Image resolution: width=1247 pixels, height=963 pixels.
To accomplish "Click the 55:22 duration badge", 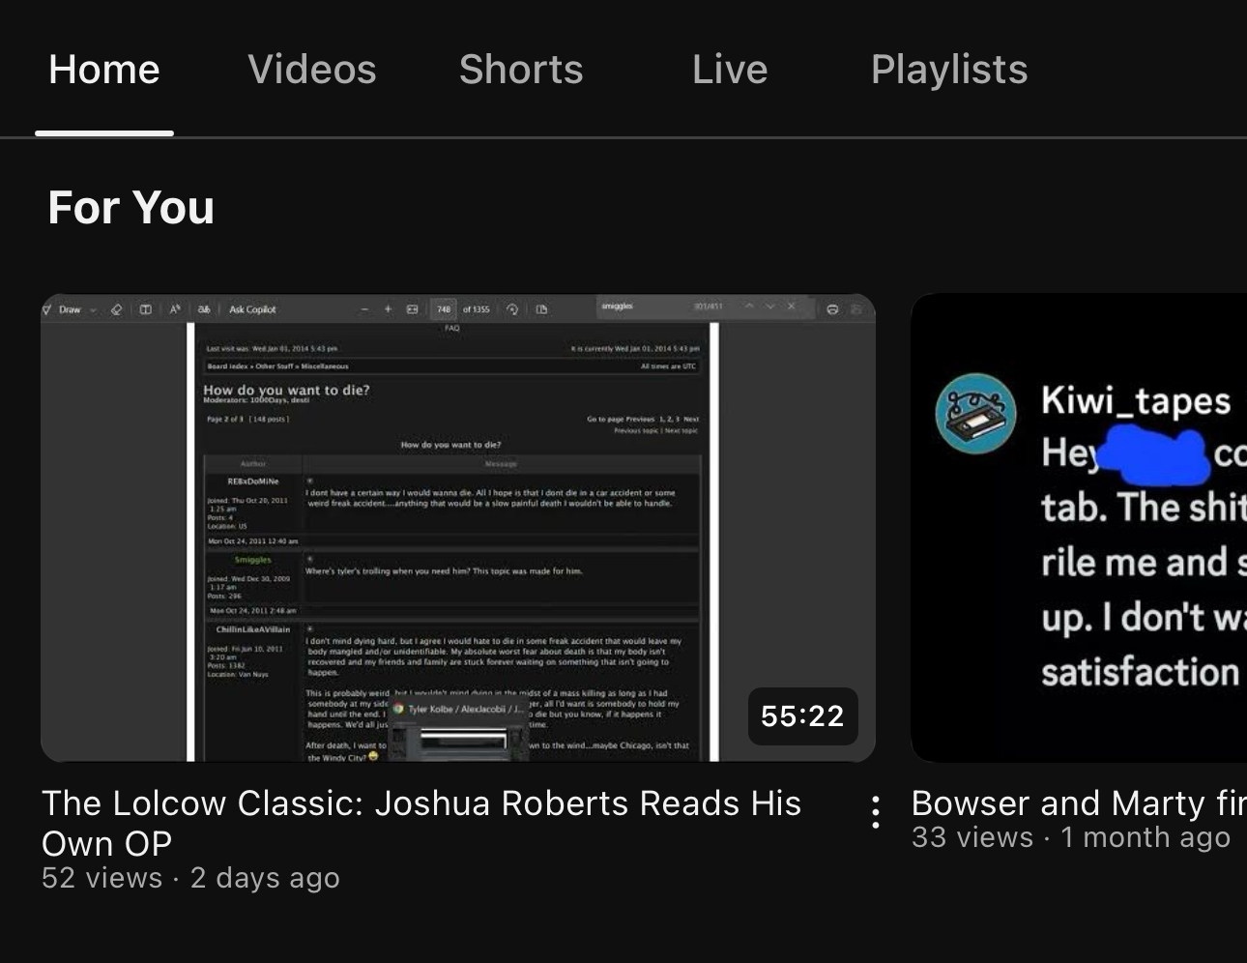I will coord(802,716).
